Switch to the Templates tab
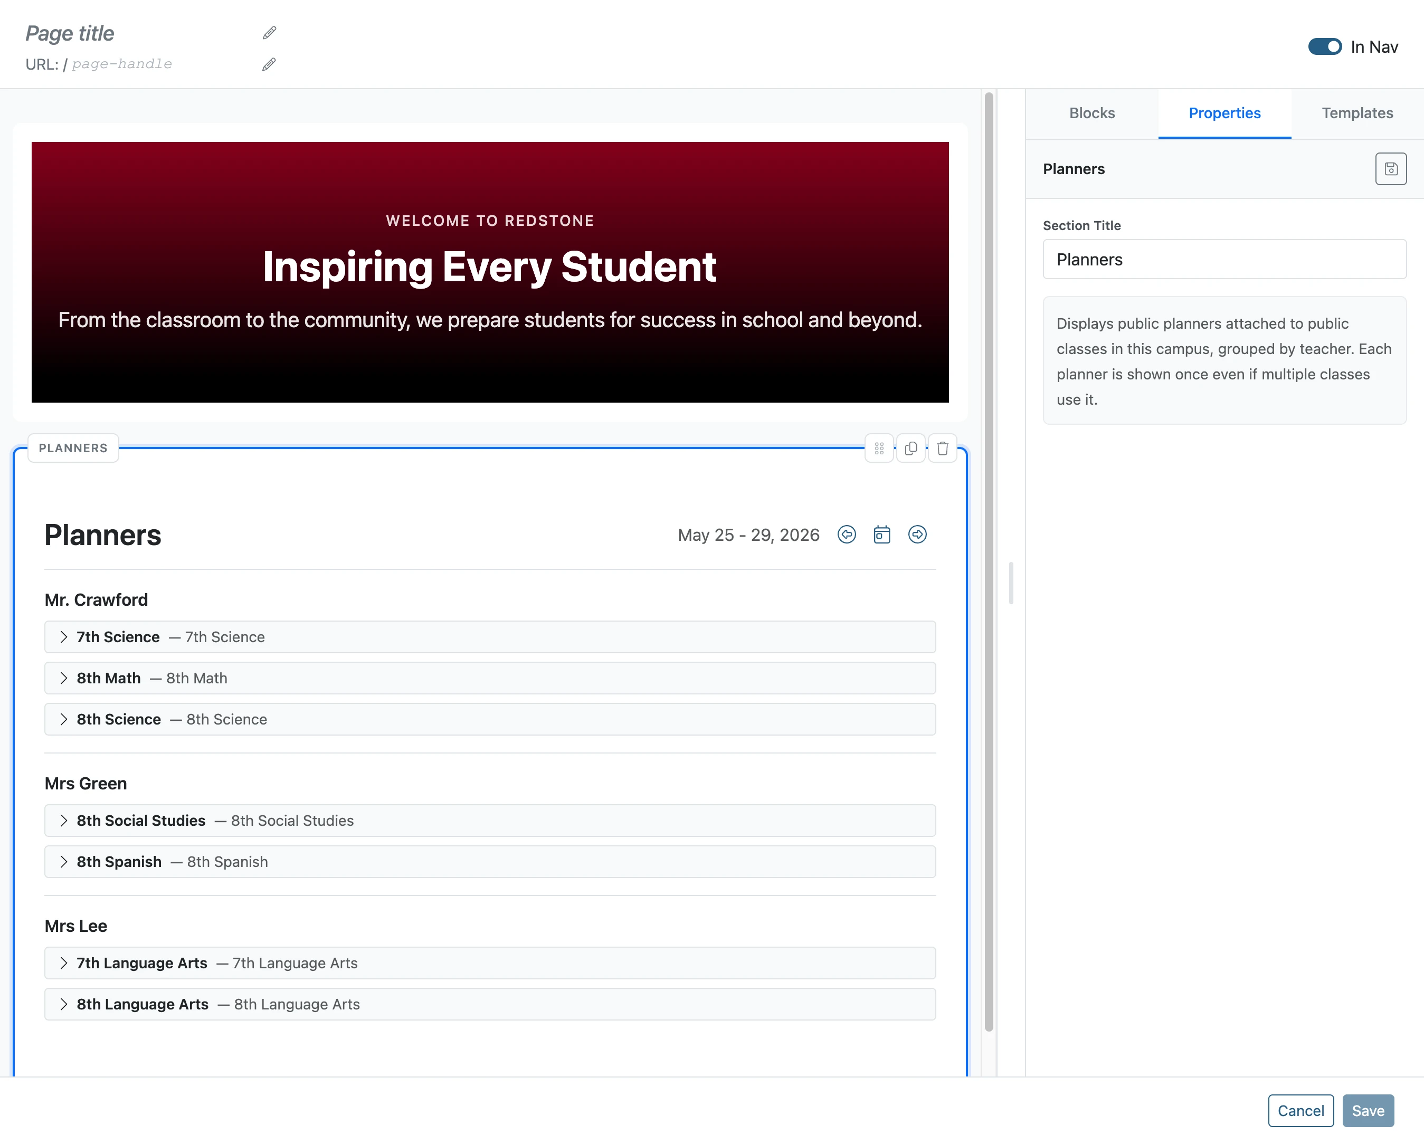 click(x=1357, y=113)
